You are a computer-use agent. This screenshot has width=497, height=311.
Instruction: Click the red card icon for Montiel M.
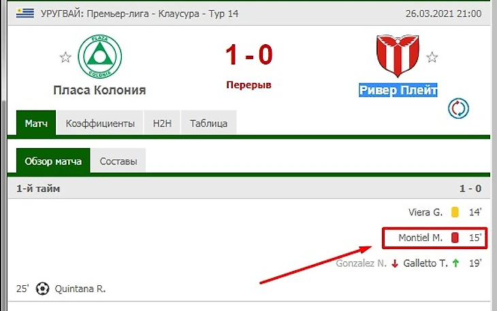pyautogui.click(x=455, y=238)
